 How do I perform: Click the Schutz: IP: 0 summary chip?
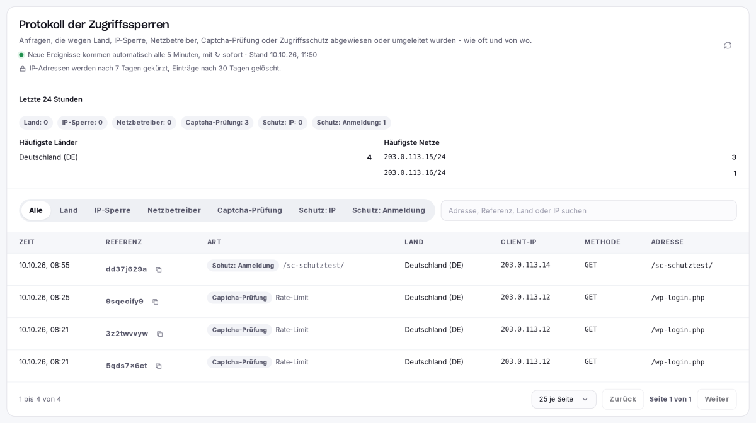[283, 123]
